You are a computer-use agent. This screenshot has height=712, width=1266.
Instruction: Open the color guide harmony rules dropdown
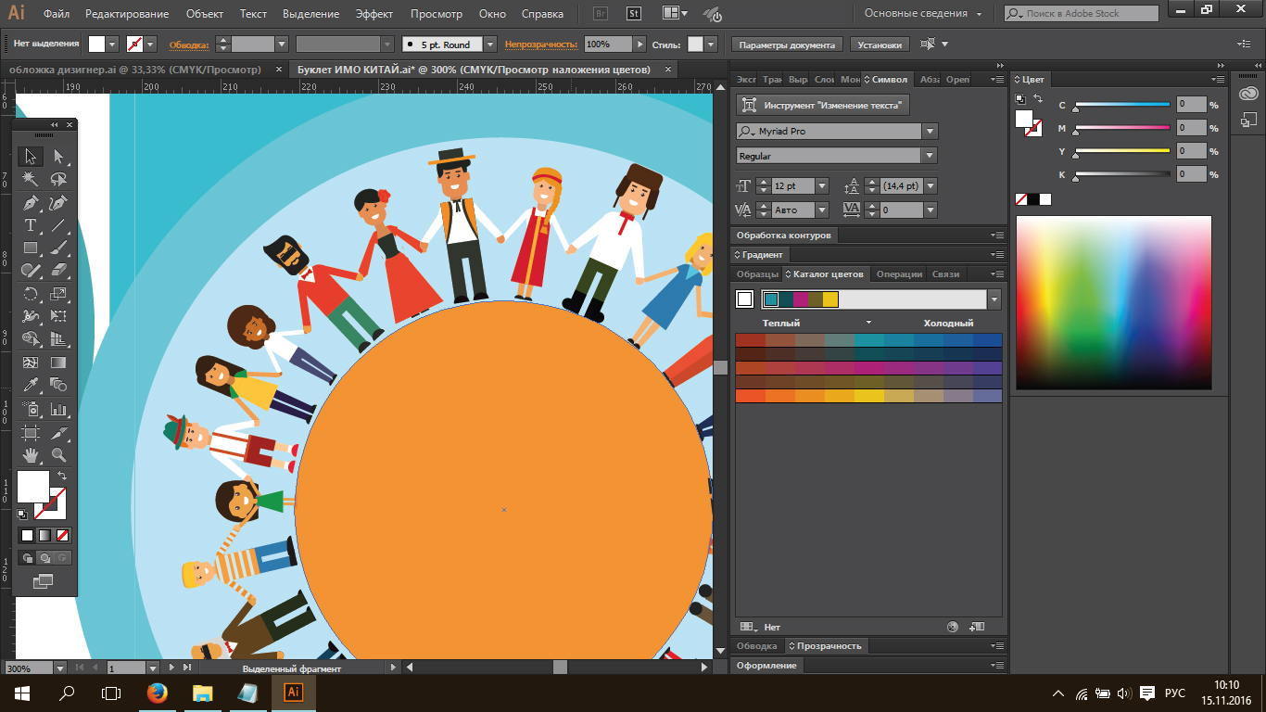tap(994, 299)
